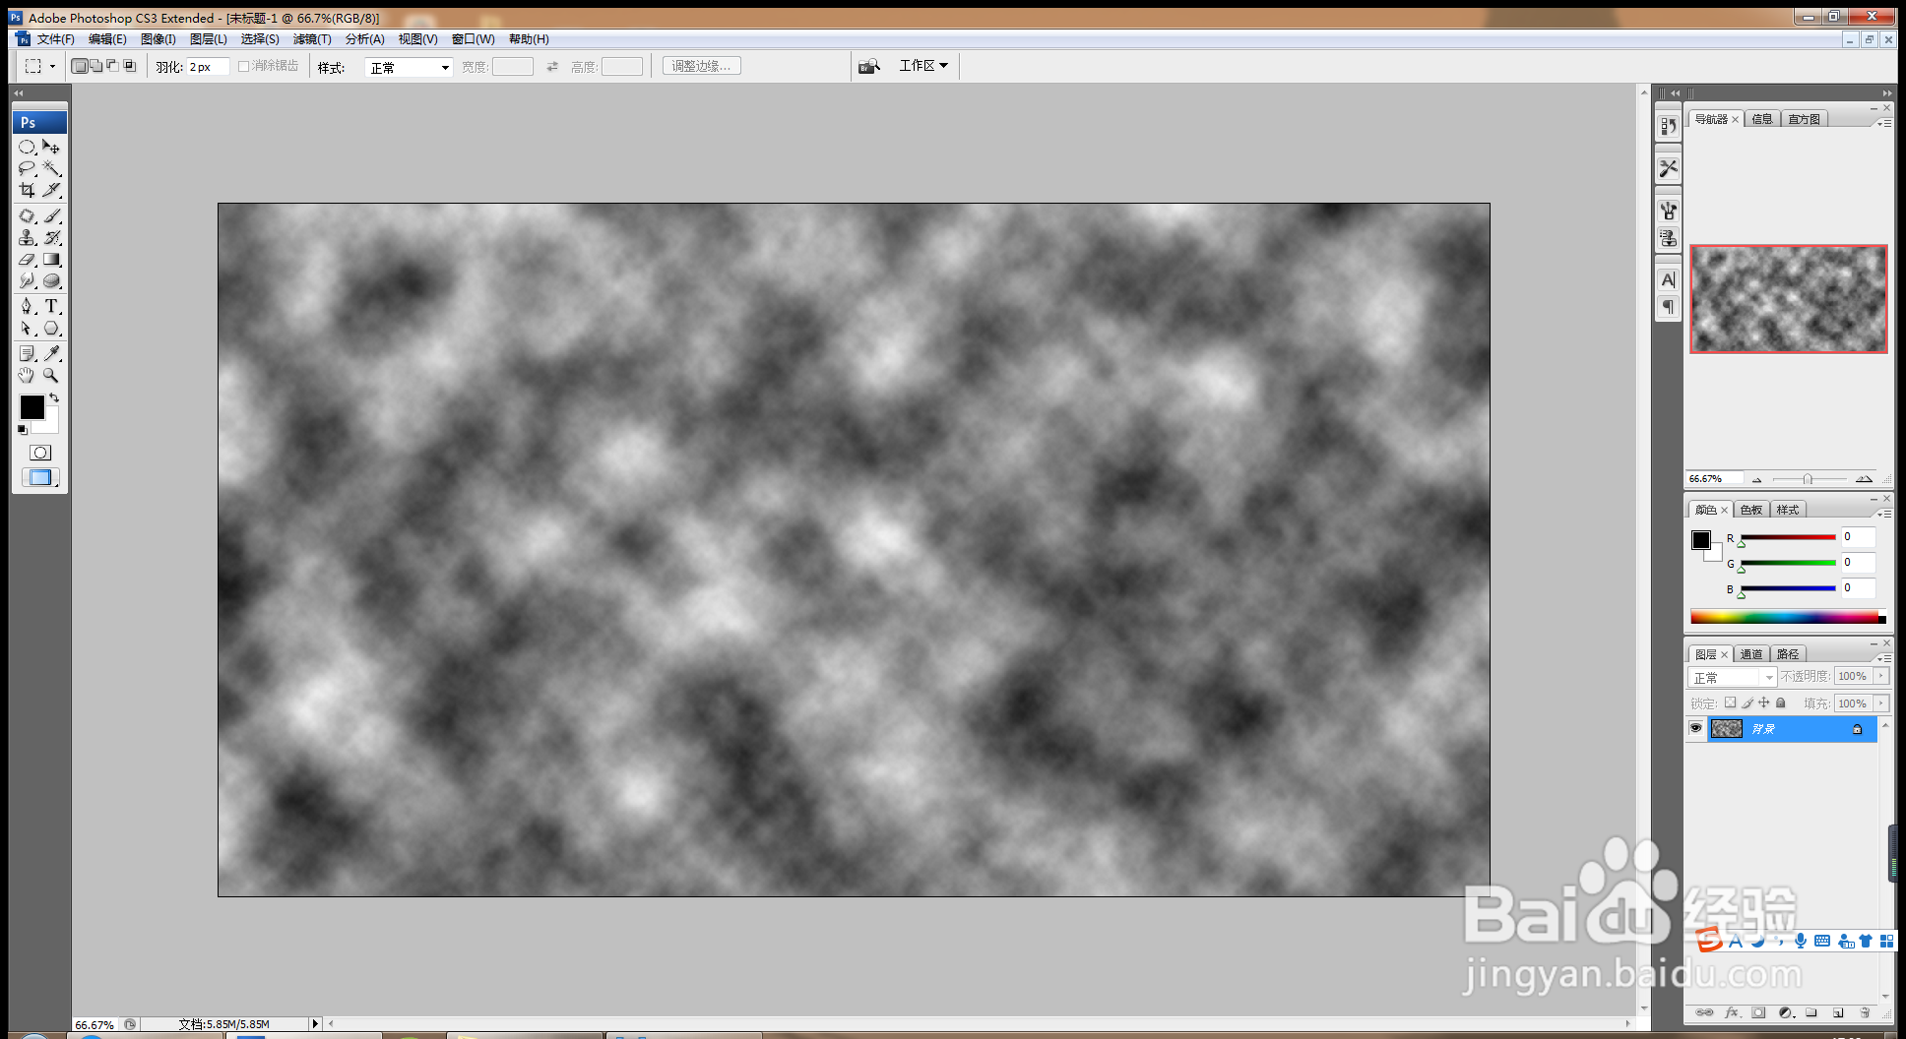Select the Zoom tool

[x=51, y=375]
